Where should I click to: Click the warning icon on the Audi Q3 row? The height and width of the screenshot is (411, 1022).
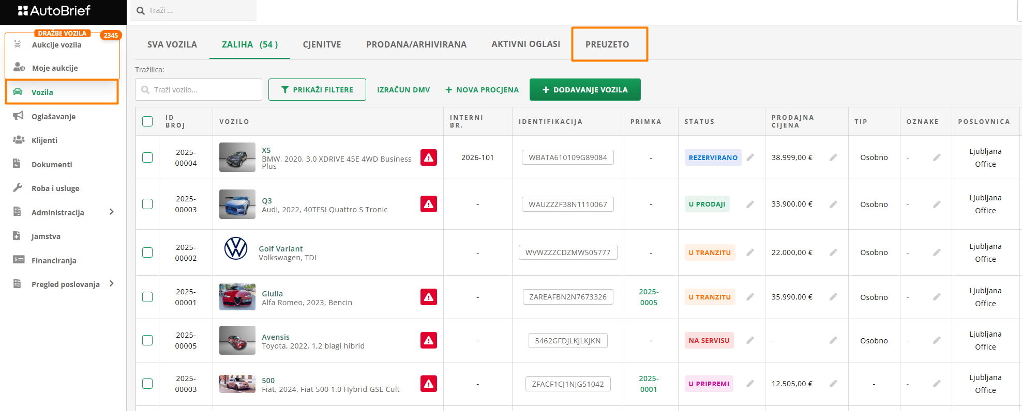click(428, 204)
